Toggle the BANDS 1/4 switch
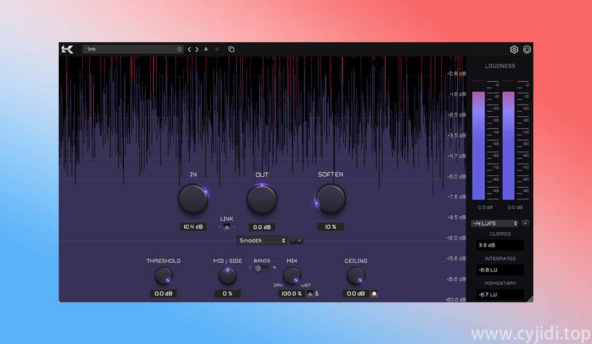Viewport: 592px width, 344px height. pyautogui.click(x=261, y=268)
